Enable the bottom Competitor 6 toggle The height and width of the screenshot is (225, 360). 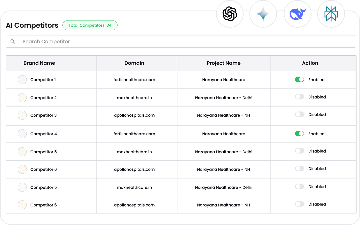click(299, 204)
